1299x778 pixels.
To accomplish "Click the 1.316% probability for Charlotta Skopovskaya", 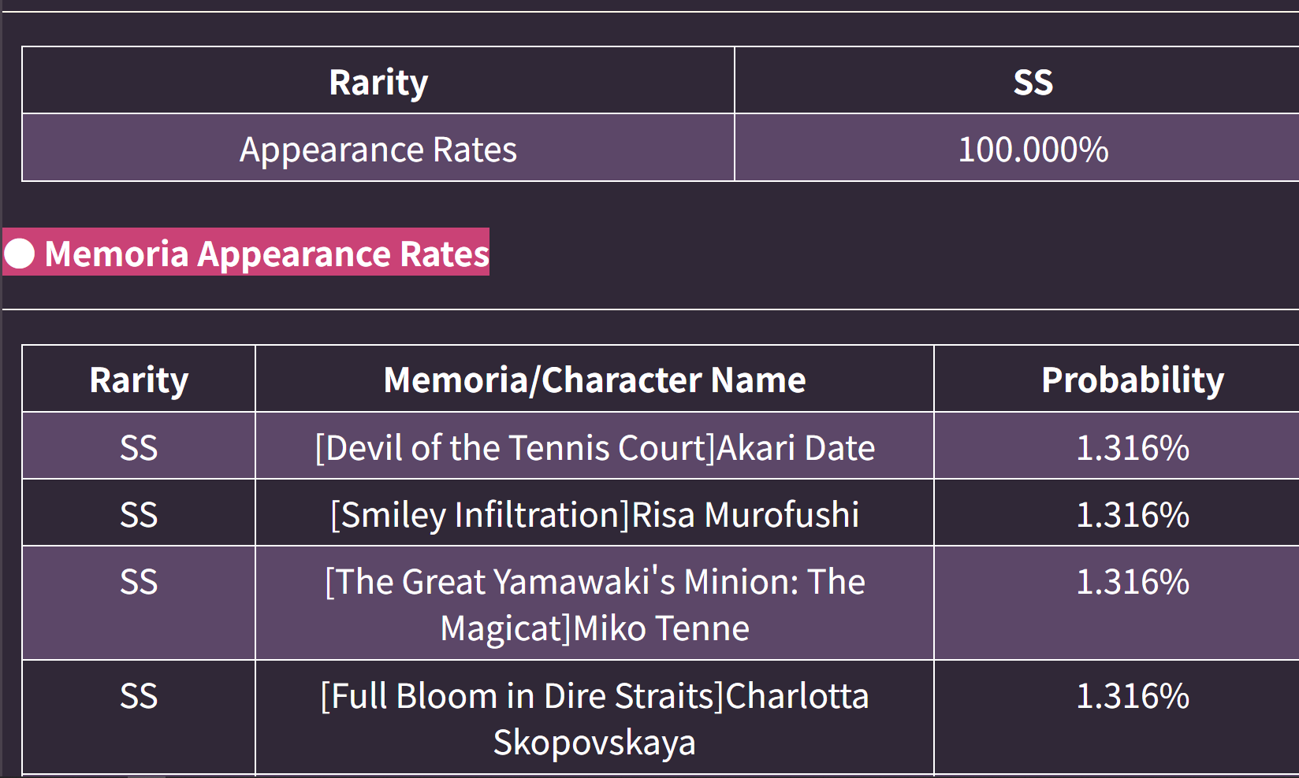I will point(1133,695).
